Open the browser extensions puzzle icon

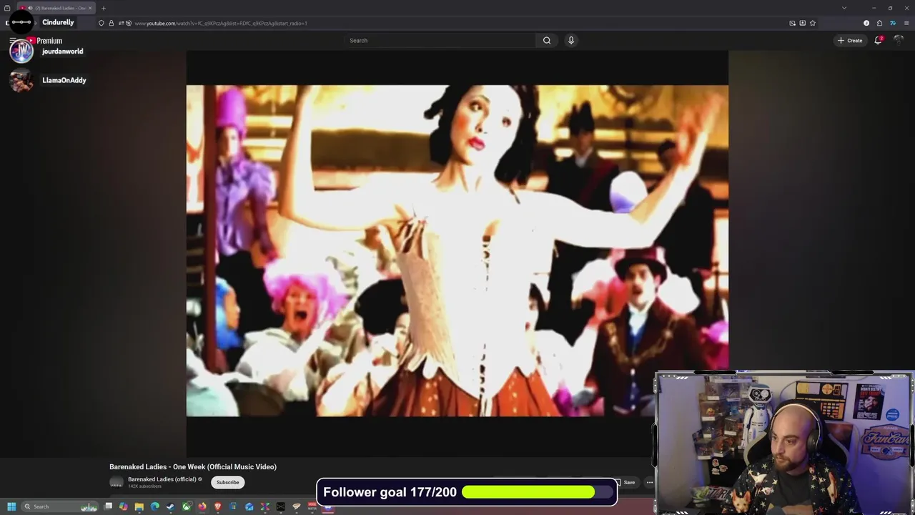[879, 23]
